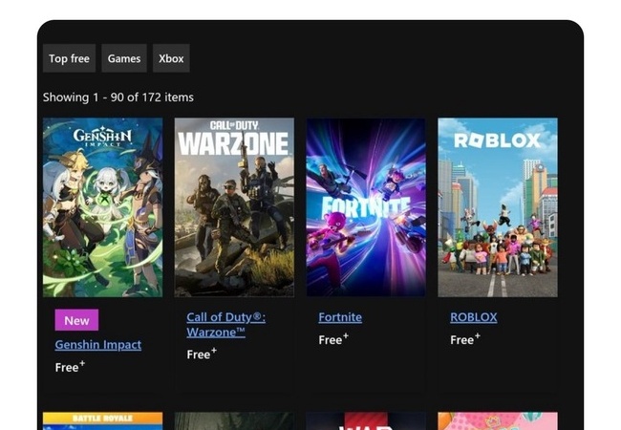This screenshot has width=621, height=430.
Task: Click the Battle Royale game thumbnail
Action: (102, 420)
